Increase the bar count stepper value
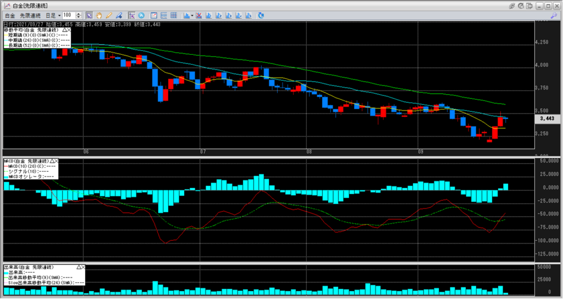 pos(79,14)
